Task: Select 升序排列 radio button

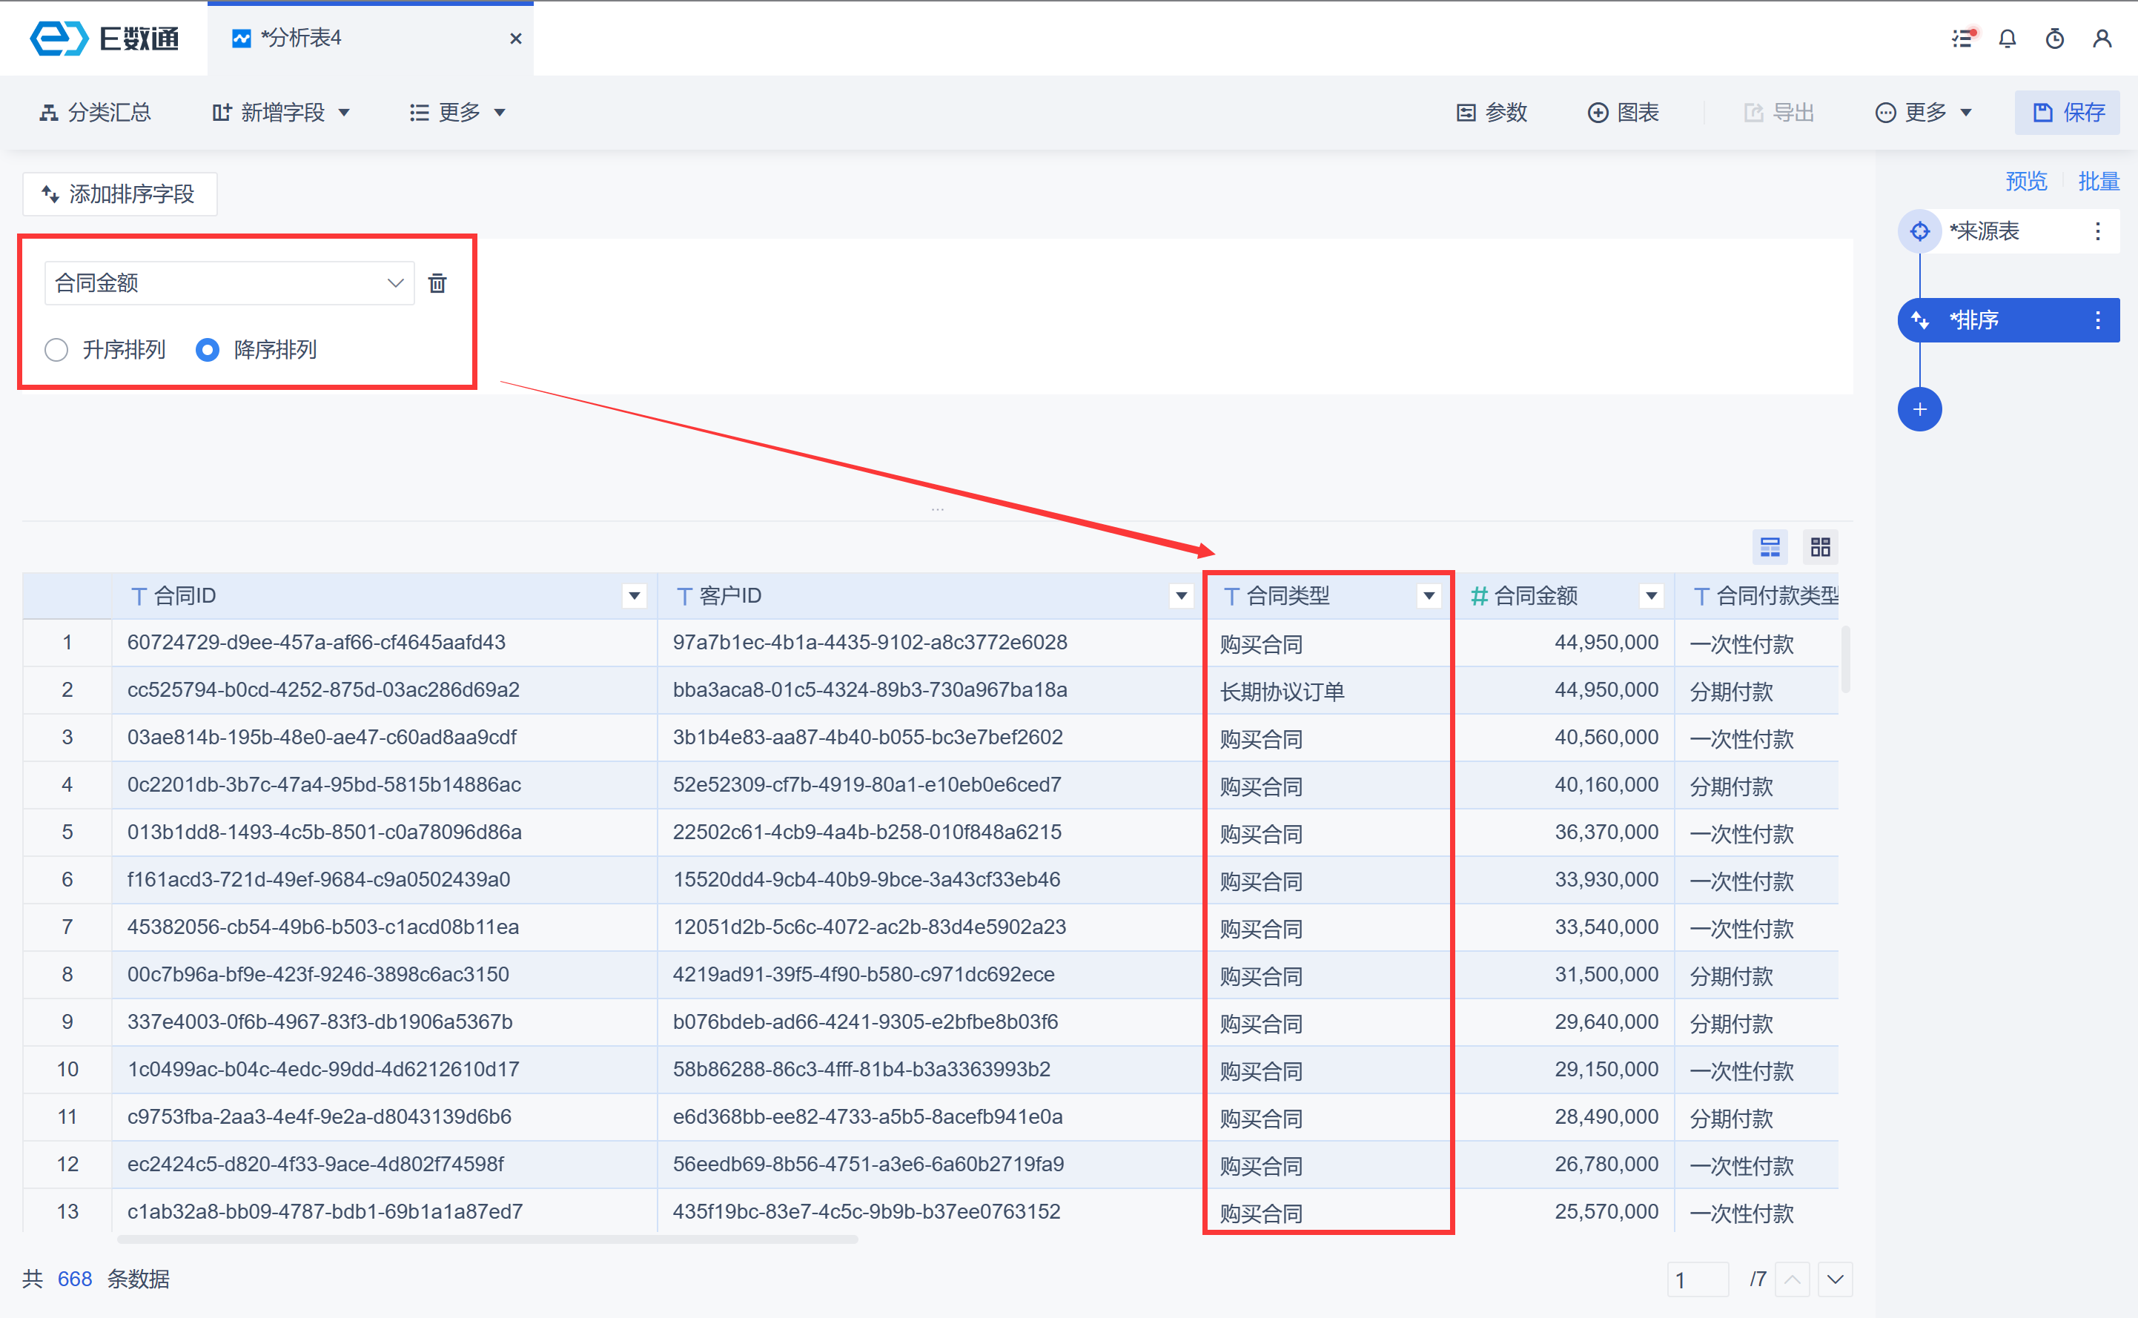Action: pos(56,350)
